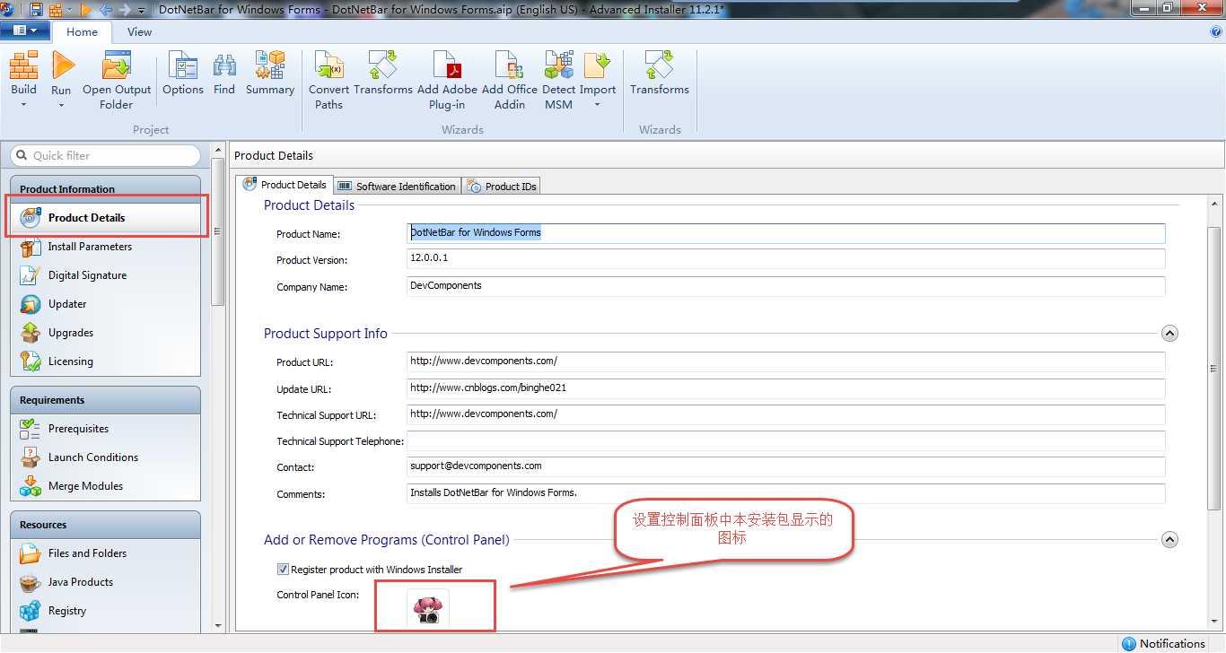This screenshot has height=653, width=1226.
Task: Click the Product Name field
Action: (785, 233)
